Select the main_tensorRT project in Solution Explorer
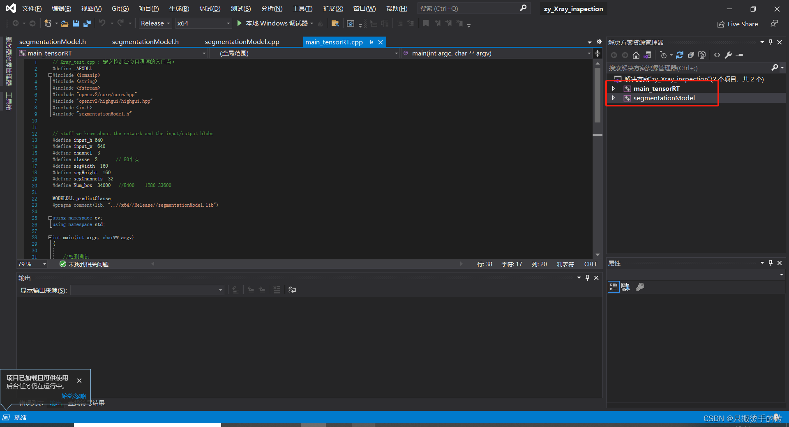Viewport: 789px width, 427px height. click(656, 88)
